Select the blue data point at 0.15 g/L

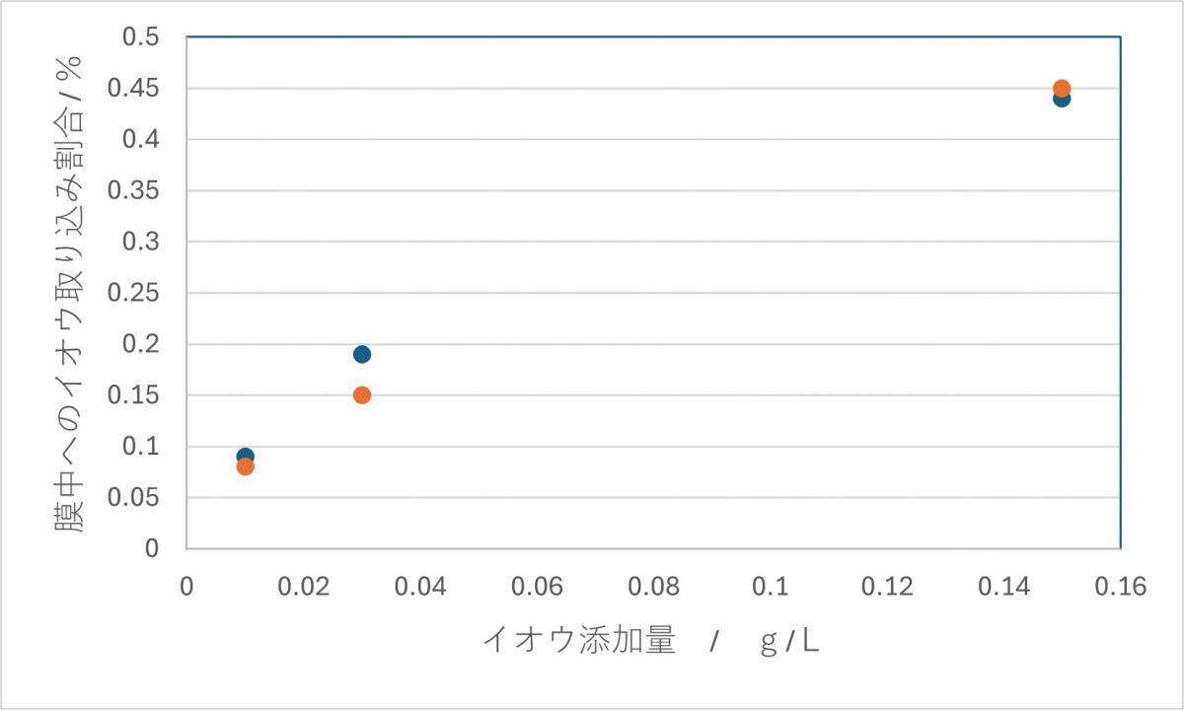(x=1062, y=99)
